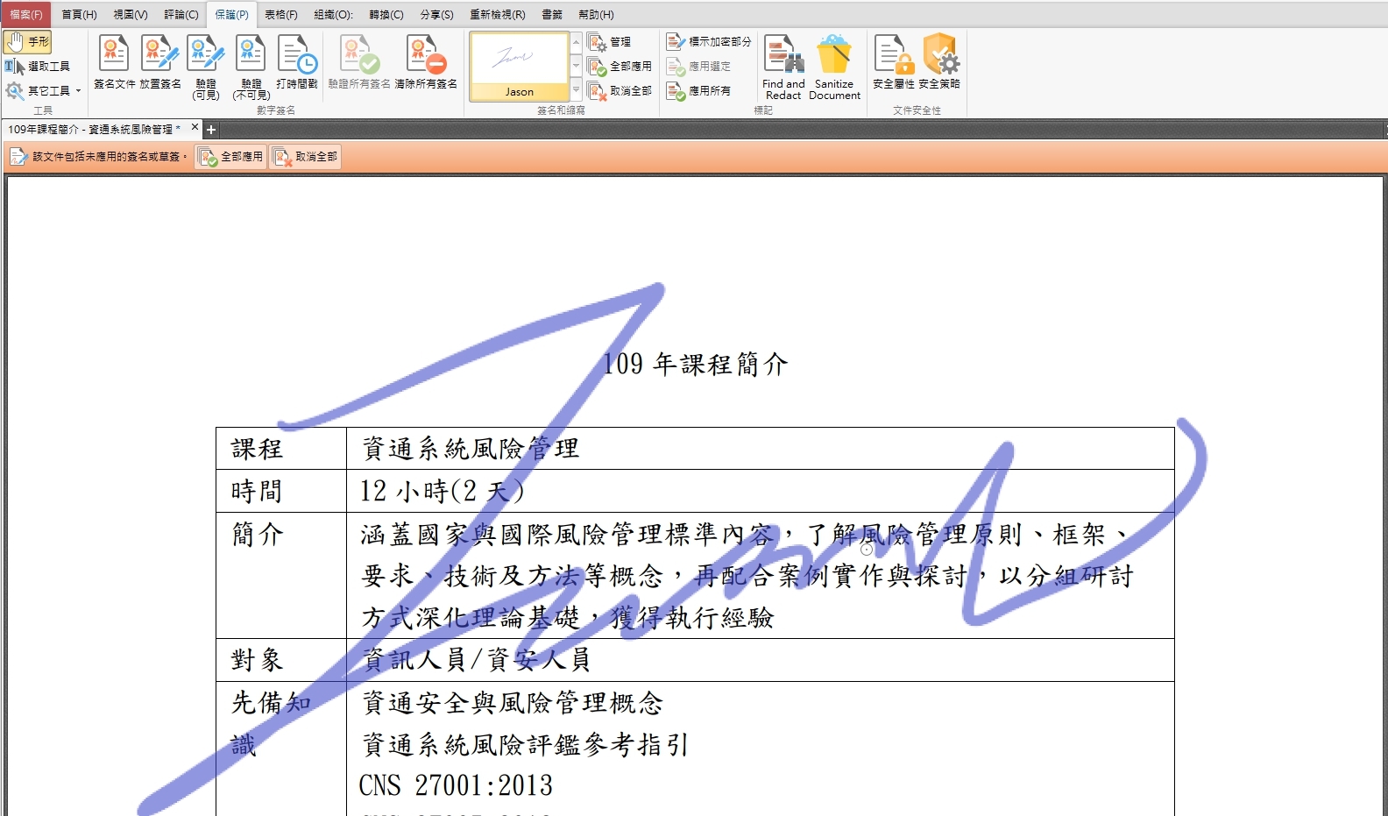
Task: Open a new tab with plus button
Action: [211, 130]
